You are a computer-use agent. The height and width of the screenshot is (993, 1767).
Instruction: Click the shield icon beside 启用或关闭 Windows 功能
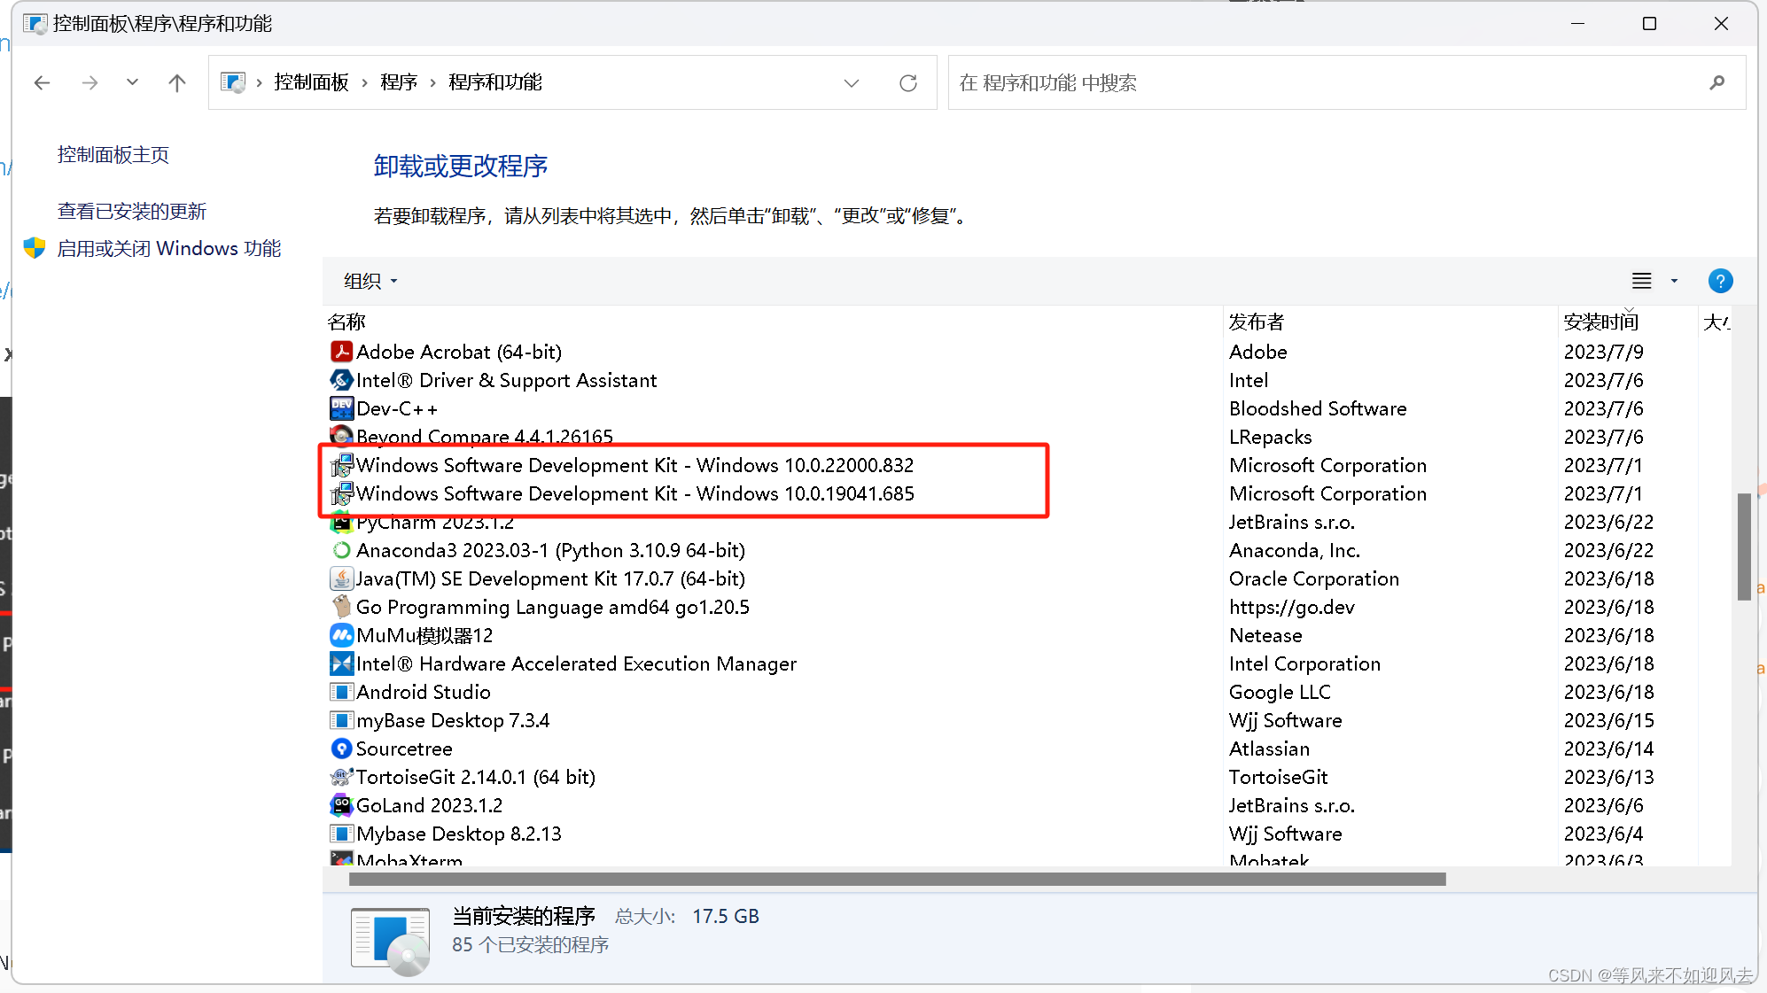coord(35,248)
